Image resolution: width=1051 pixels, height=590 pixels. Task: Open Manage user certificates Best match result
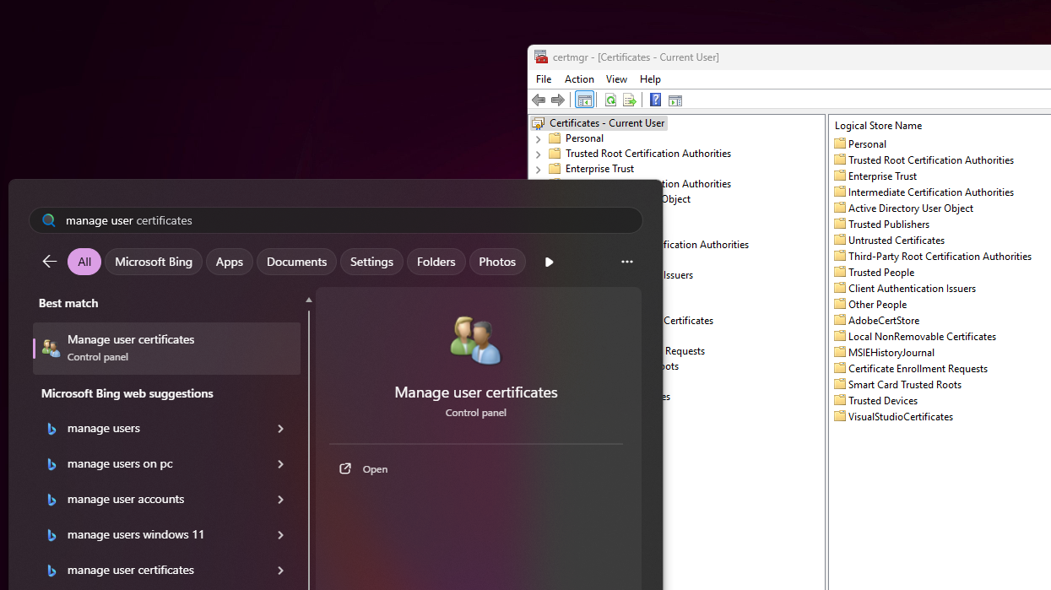click(166, 348)
